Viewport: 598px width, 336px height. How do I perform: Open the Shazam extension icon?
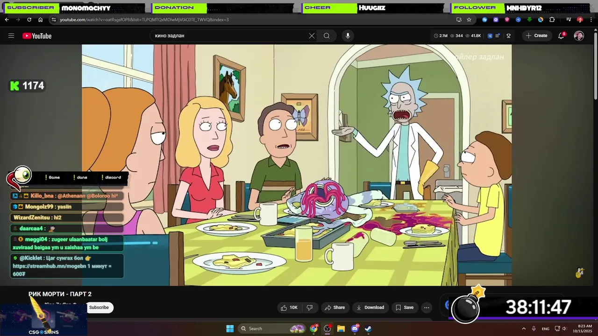pos(484,20)
